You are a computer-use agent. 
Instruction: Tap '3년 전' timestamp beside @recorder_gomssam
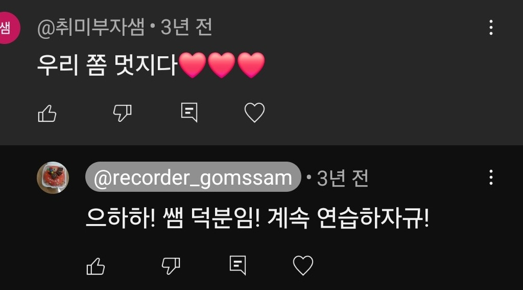point(343,178)
